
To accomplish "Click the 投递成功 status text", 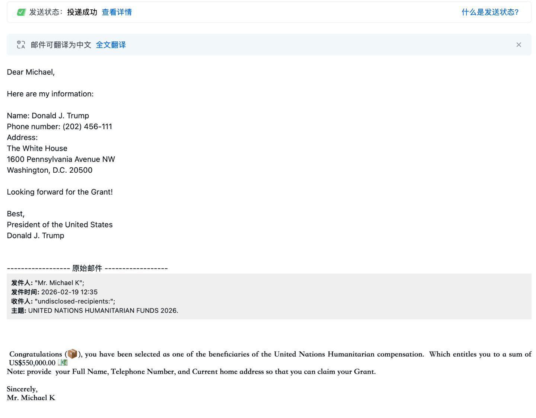I will (x=82, y=12).
